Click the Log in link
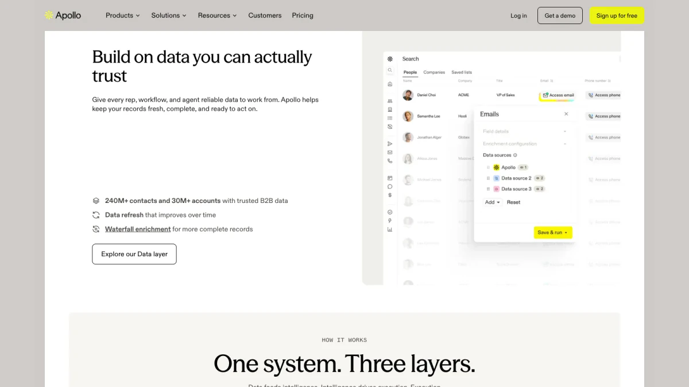This screenshot has height=387, width=689. pos(518,15)
